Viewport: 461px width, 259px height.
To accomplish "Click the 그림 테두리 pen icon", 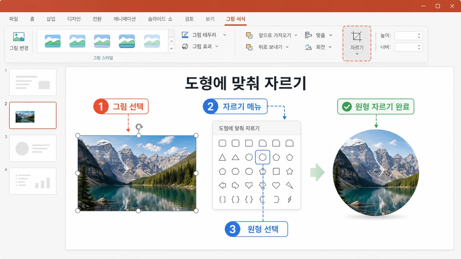I will click(x=185, y=35).
